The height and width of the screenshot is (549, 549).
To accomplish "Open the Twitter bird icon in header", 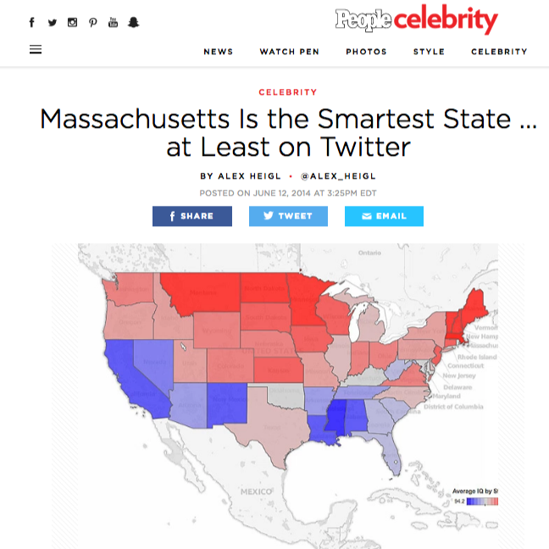I will click(53, 22).
